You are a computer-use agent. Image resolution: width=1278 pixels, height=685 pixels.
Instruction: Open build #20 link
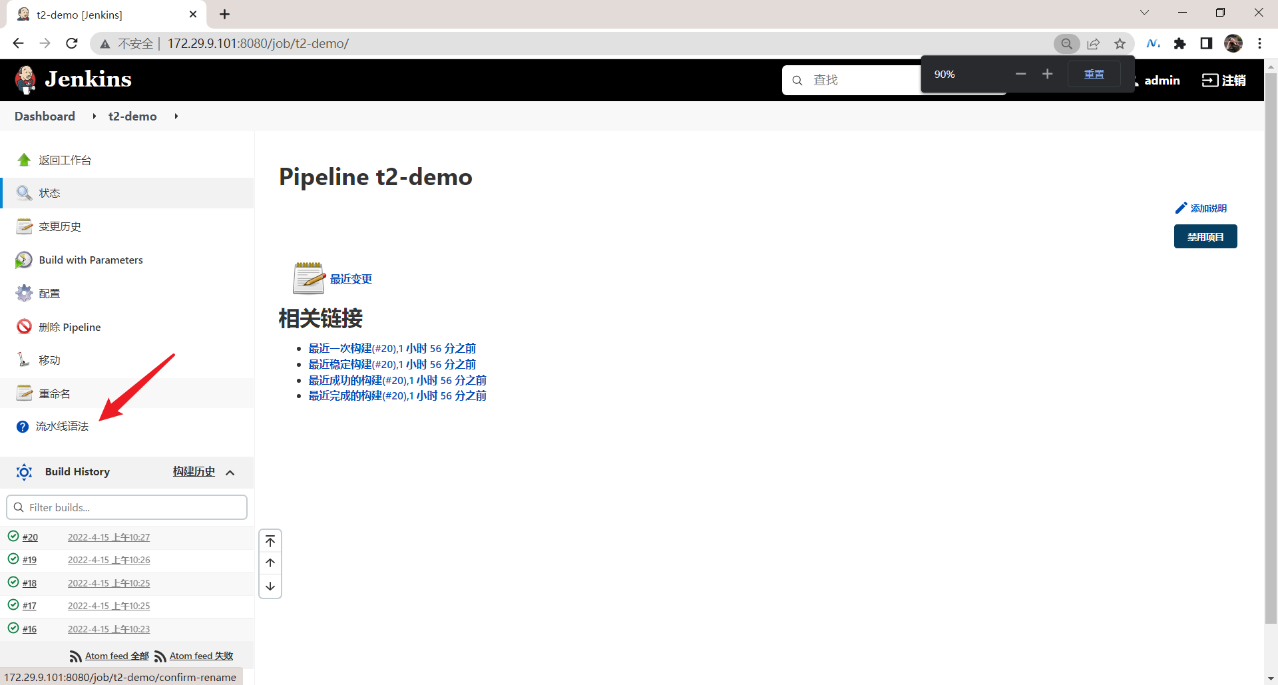point(30,537)
